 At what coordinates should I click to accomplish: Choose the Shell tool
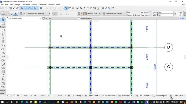point(3,64)
